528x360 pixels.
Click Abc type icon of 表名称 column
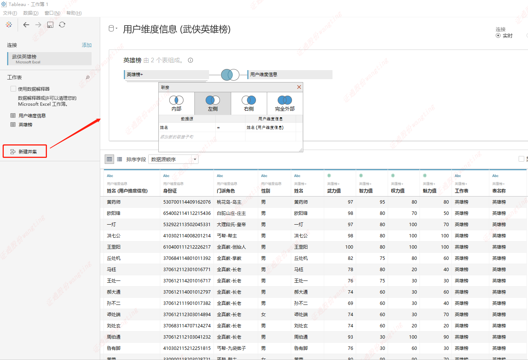pyautogui.click(x=495, y=176)
